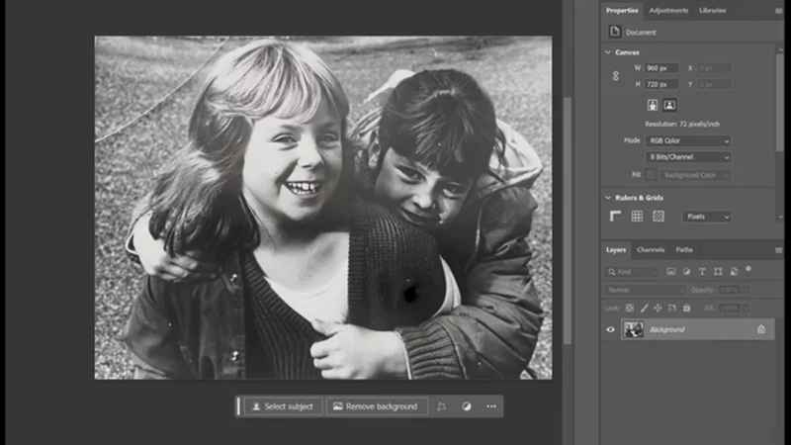791x445 pixels.
Task: Lock artboard nesting icon
Action: click(x=672, y=308)
